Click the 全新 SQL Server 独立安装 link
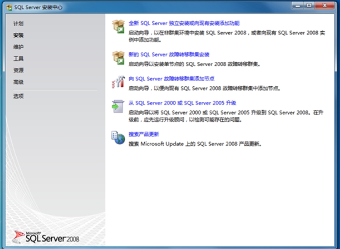Image resolution: width=340 pixels, height=249 pixels. click(184, 23)
